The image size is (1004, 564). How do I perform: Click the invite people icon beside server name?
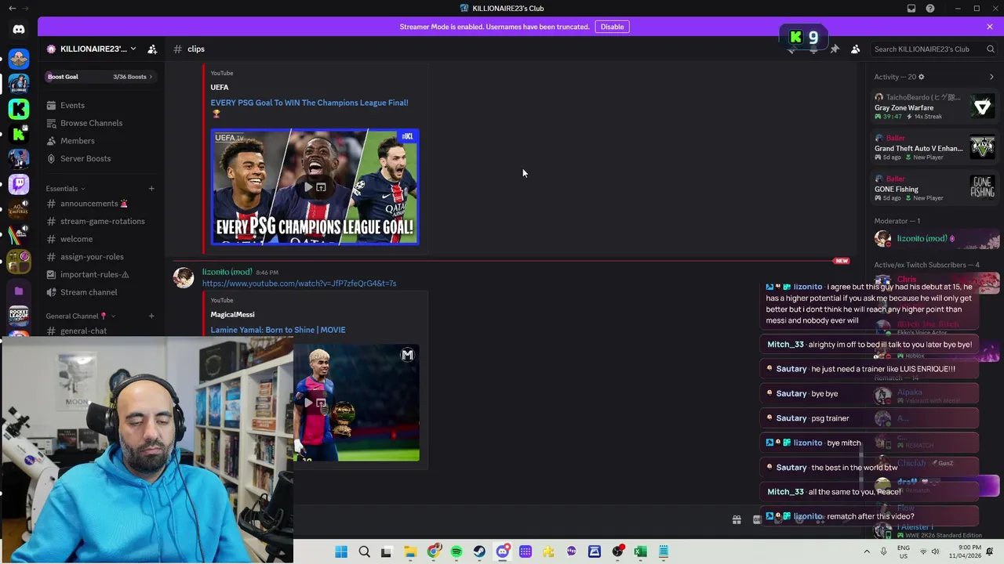pyautogui.click(x=152, y=49)
